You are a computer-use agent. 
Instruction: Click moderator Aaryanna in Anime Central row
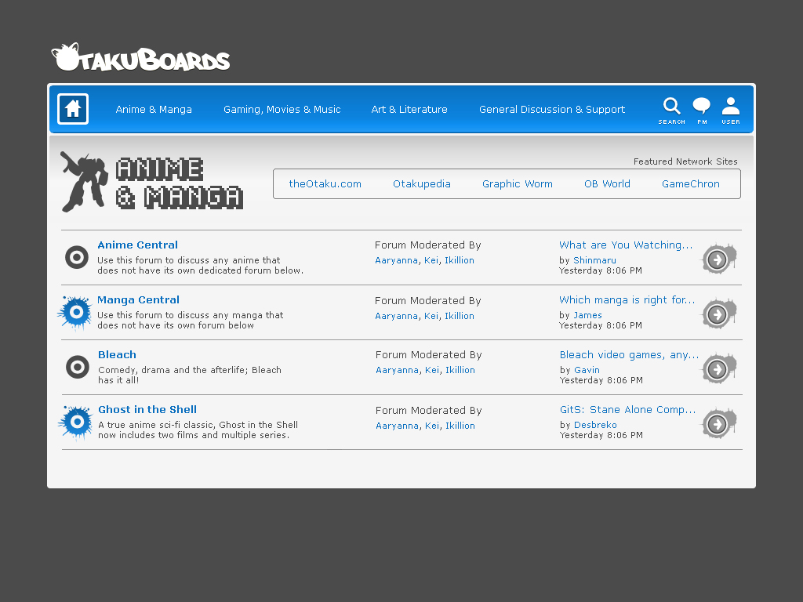tap(396, 260)
